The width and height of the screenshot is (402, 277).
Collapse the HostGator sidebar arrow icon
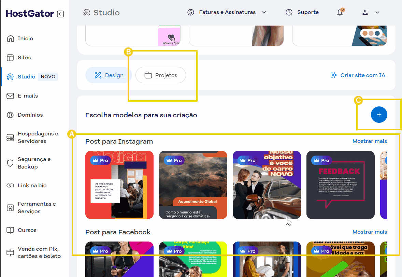click(x=60, y=14)
